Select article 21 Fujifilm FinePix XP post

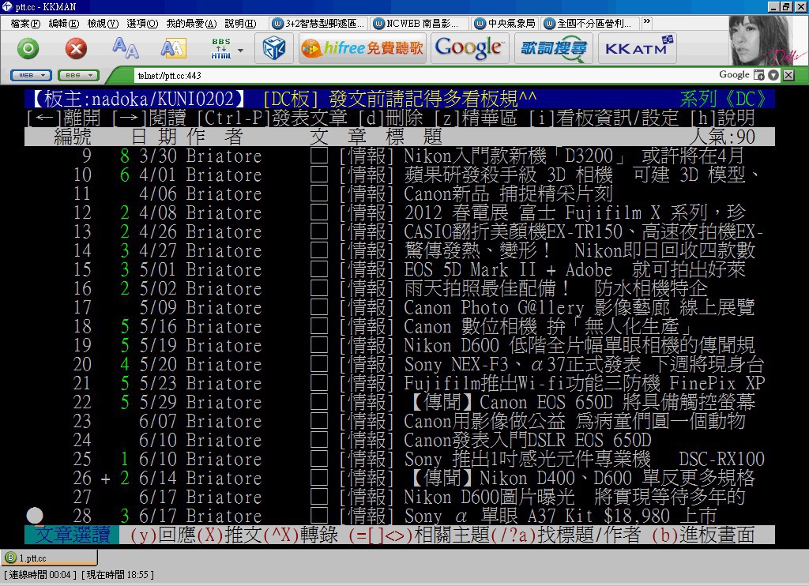399,383
